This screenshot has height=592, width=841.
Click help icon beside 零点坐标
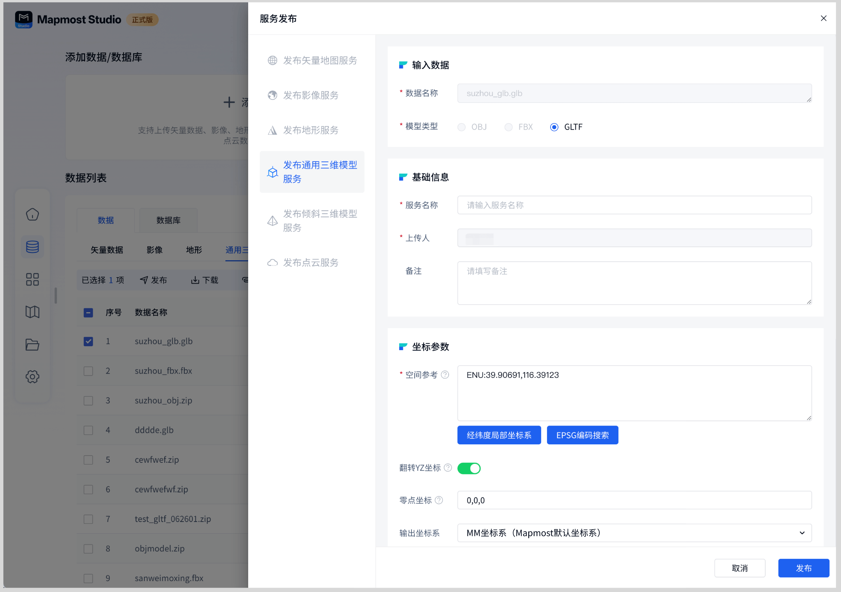[x=439, y=500]
